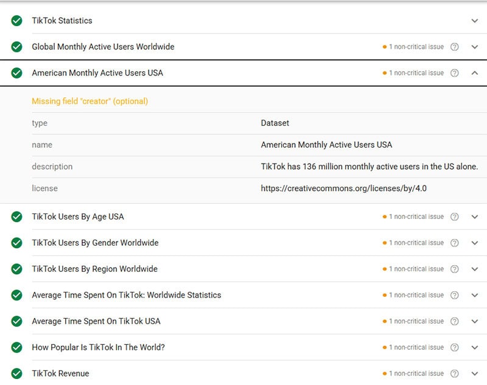Expand Global Monthly Active Users Worldwide chevron
The height and width of the screenshot is (385, 487).
pos(475,47)
